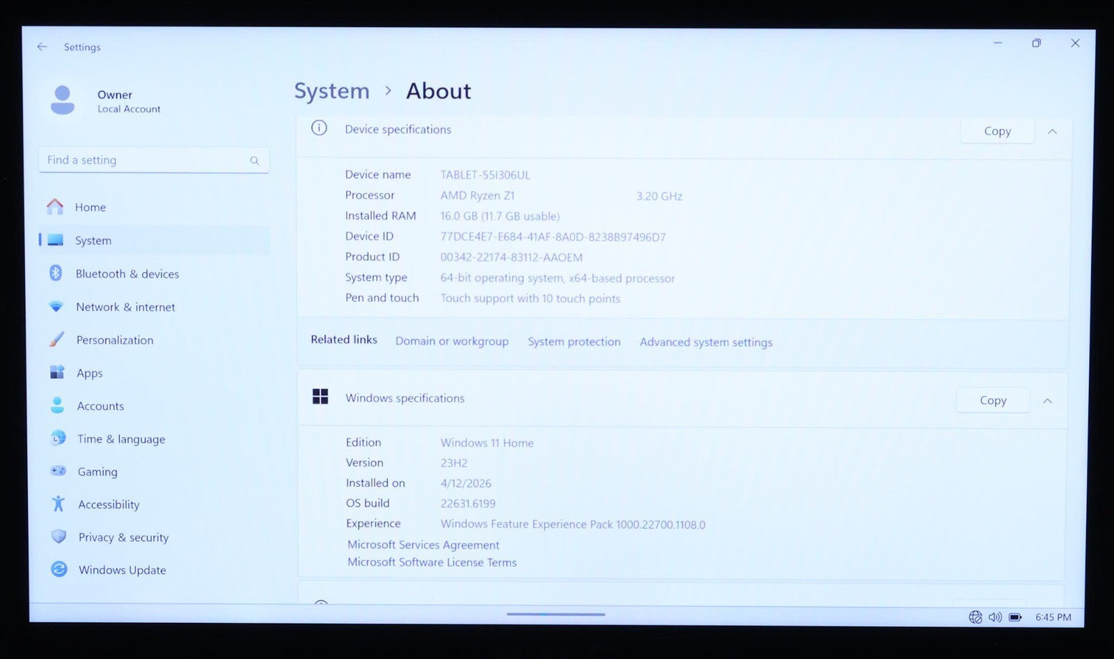Click OS build value 22631.6199
This screenshot has width=1114, height=659.
click(468, 503)
